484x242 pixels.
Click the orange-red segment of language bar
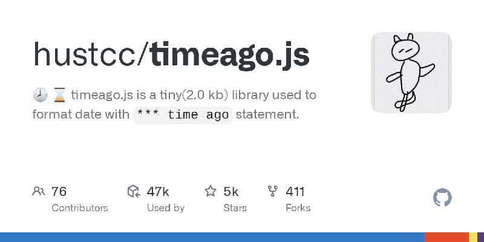[446, 237]
